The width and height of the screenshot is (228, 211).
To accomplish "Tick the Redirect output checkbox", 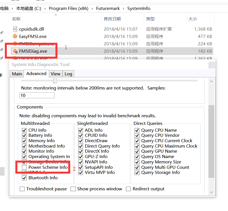I will click(x=128, y=189).
